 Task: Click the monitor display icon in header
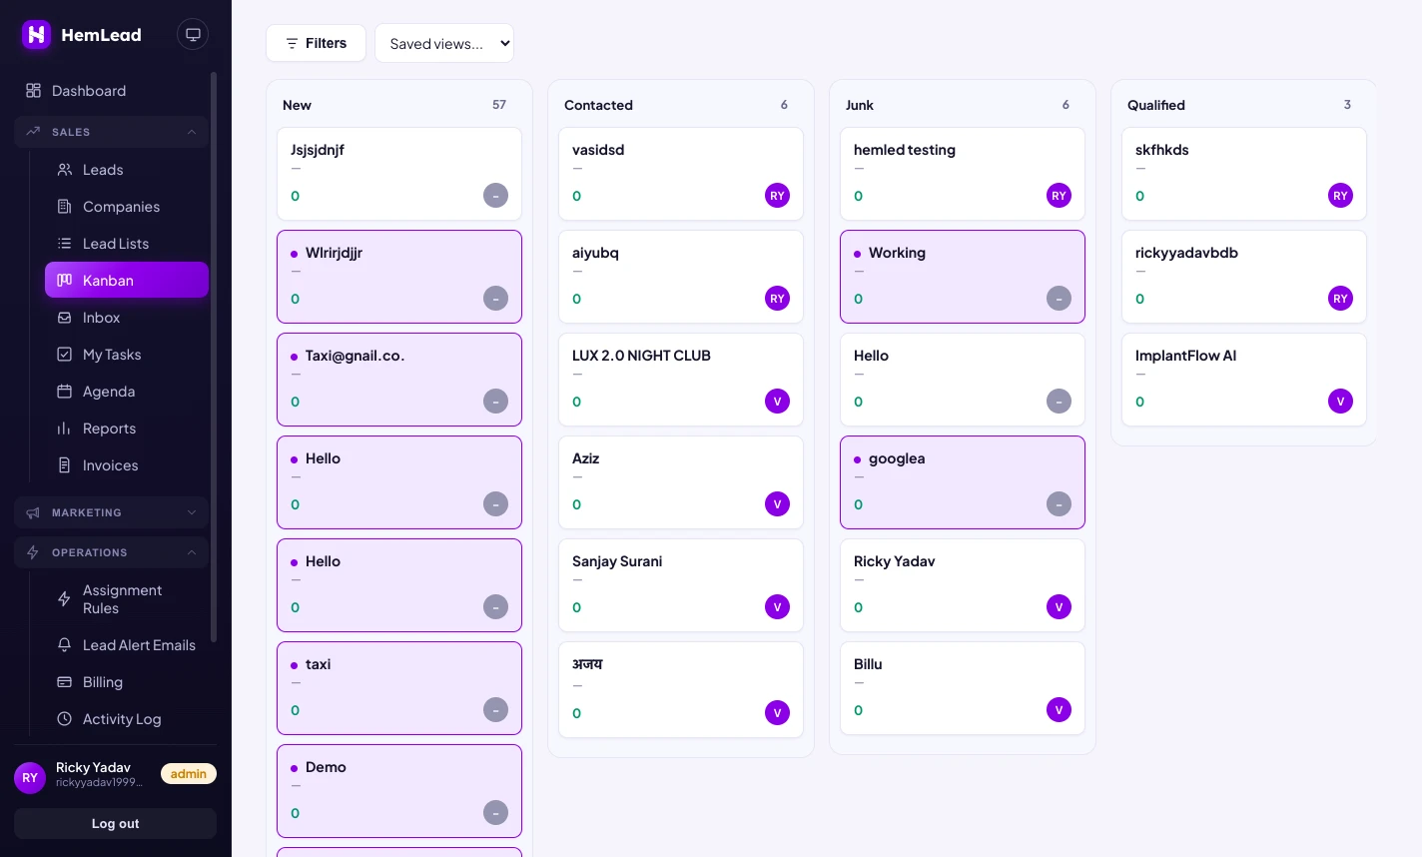(x=193, y=34)
